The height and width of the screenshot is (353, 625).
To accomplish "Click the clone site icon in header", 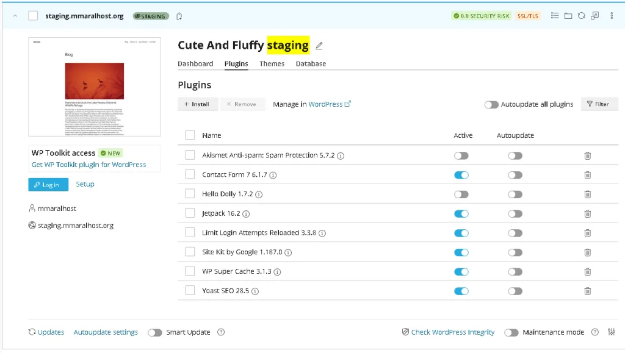I will pyautogui.click(x=594, y=15).
